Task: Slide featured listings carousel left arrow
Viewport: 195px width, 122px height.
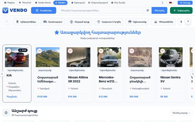Action: click(2, 74)
